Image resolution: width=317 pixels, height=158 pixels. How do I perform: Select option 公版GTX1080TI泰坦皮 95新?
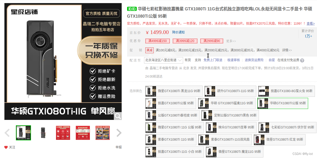click(172, 115)
